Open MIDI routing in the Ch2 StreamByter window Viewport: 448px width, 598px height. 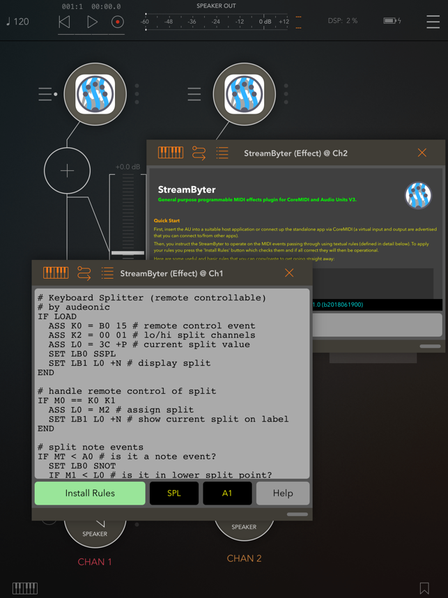(x=199, y=153)
